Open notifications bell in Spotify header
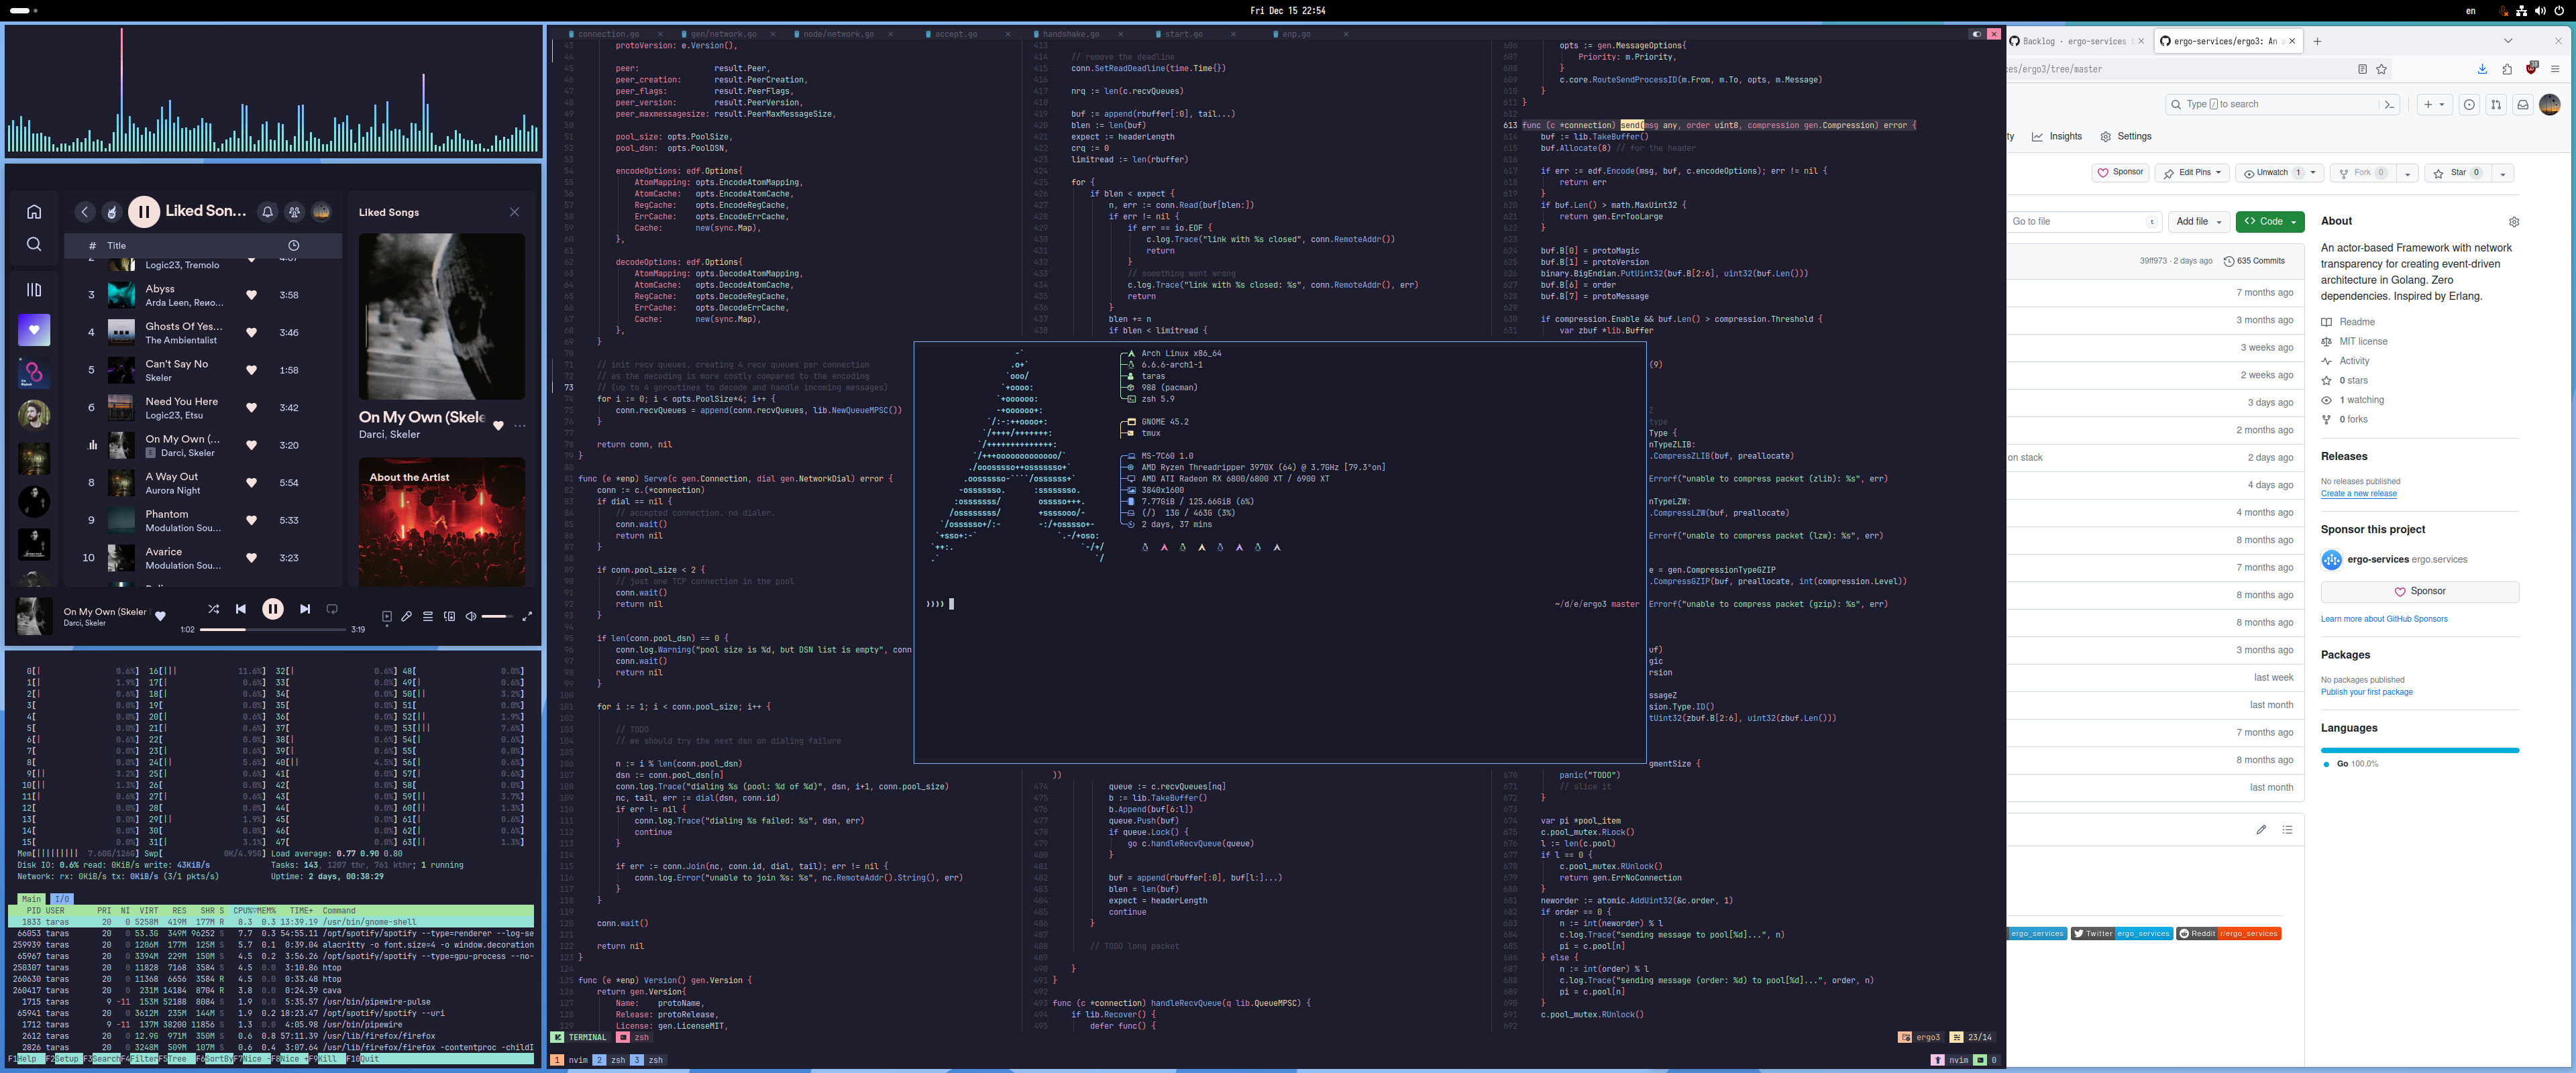This screenshot has height=1073, width=2576. pos(267,212)
